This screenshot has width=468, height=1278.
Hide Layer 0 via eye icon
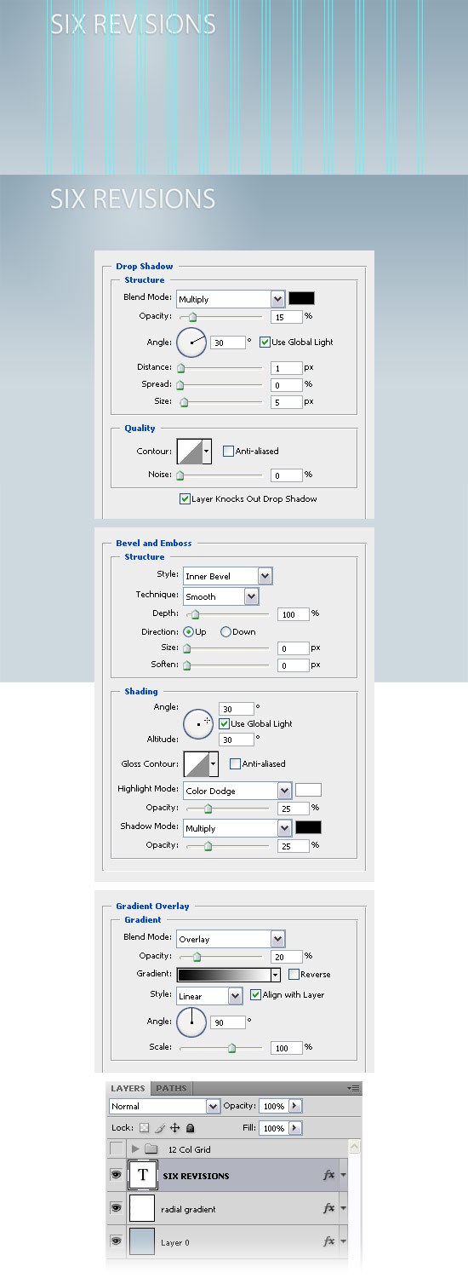pos(117,1241)
